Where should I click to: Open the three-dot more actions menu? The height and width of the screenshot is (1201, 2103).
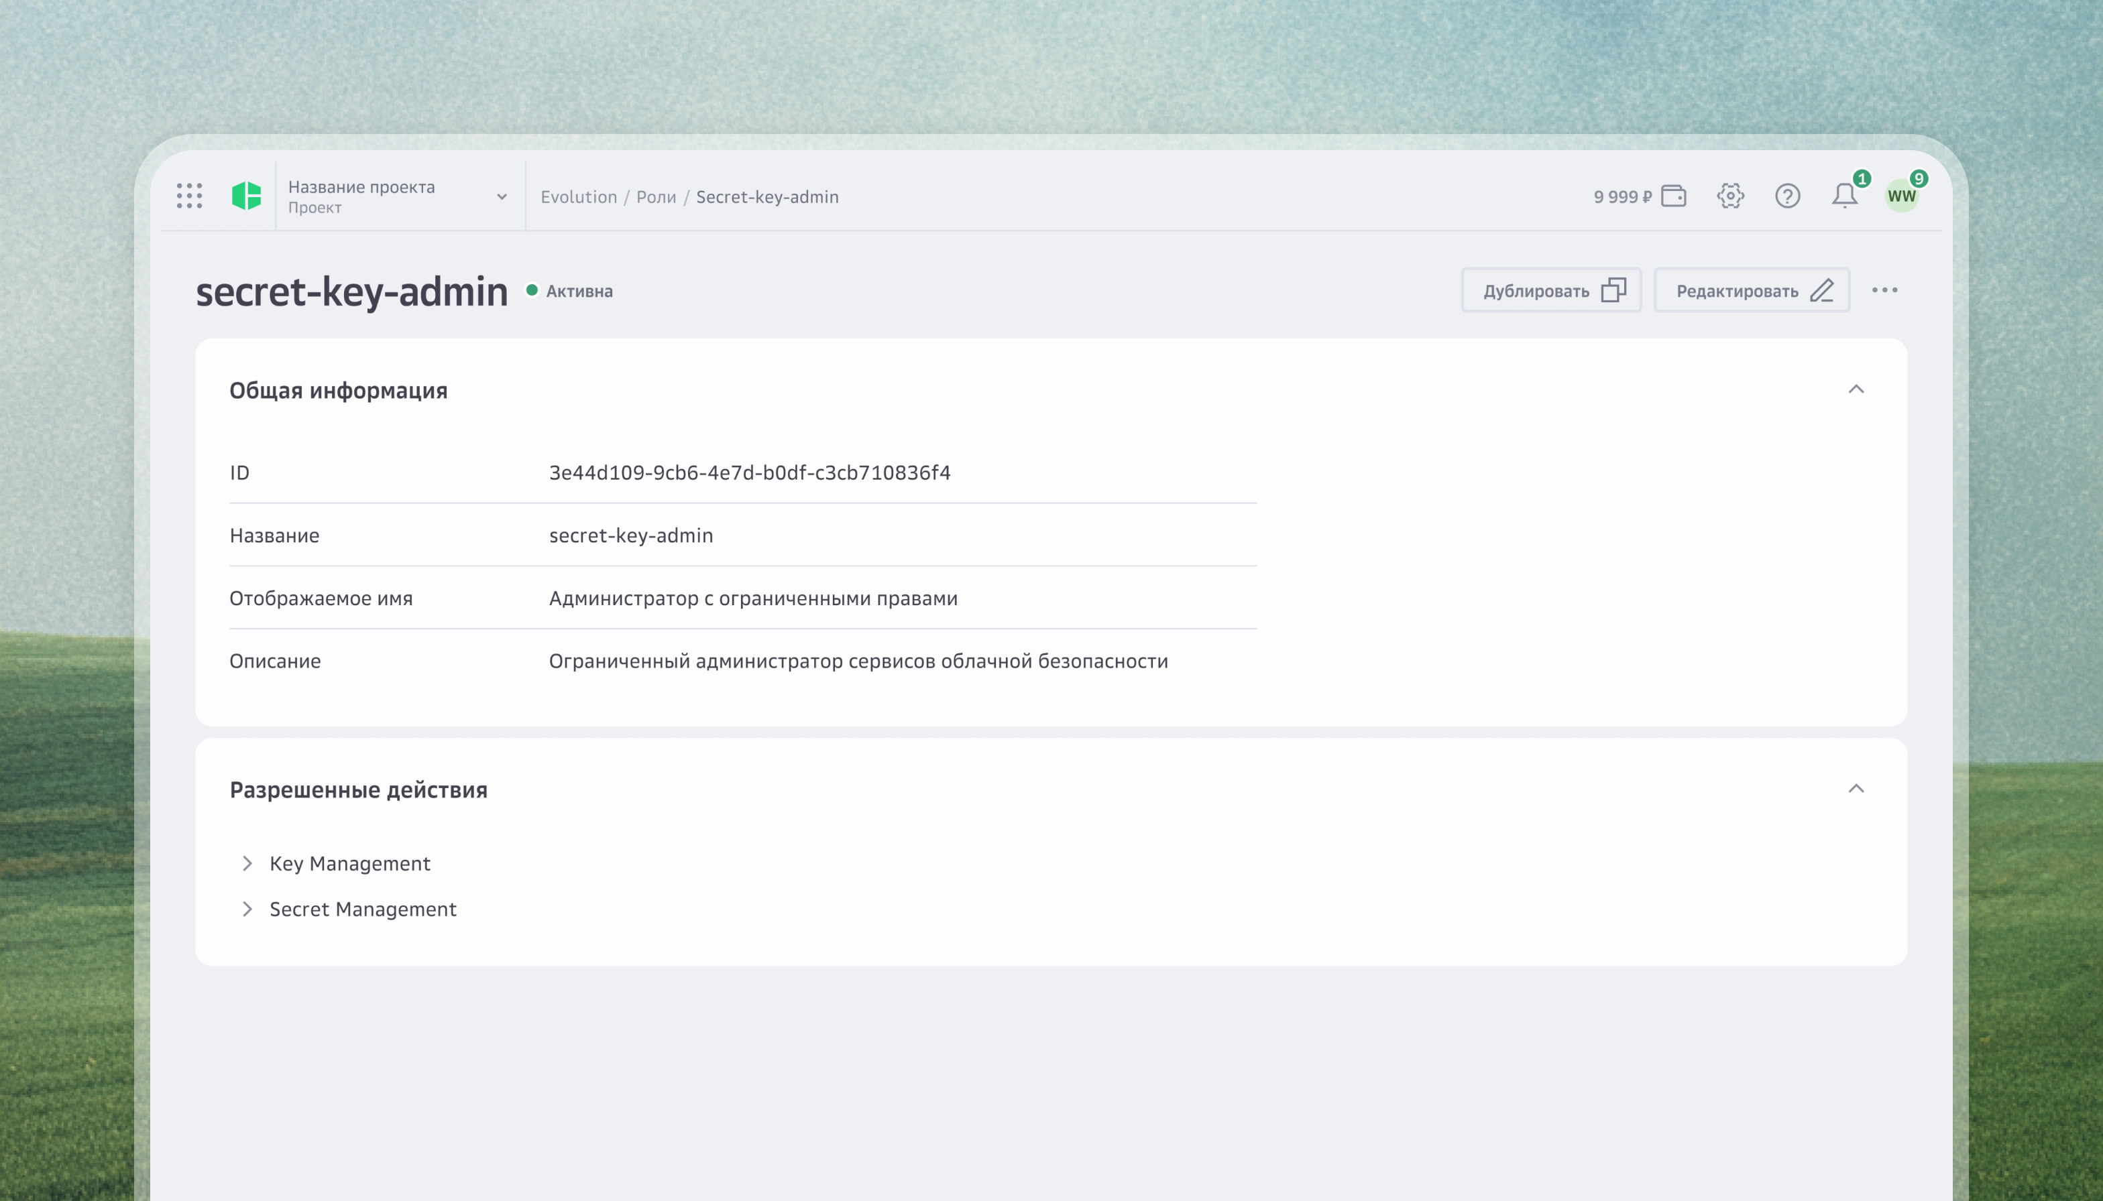click(x=1884, y=290)
